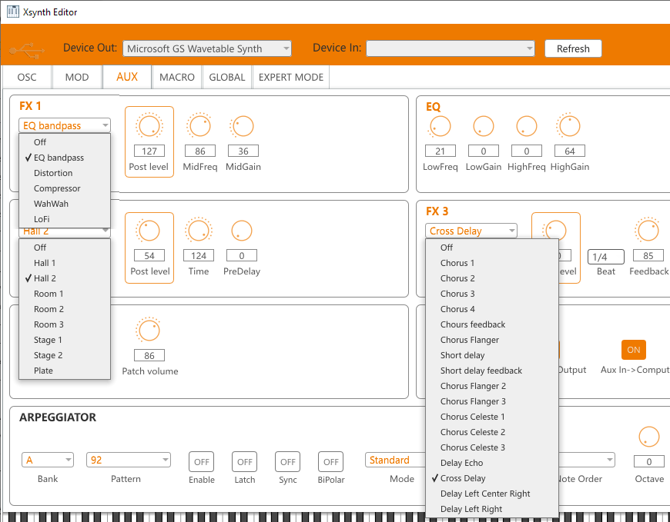Click the Hall 2 reverb combo box

(65, 231)
